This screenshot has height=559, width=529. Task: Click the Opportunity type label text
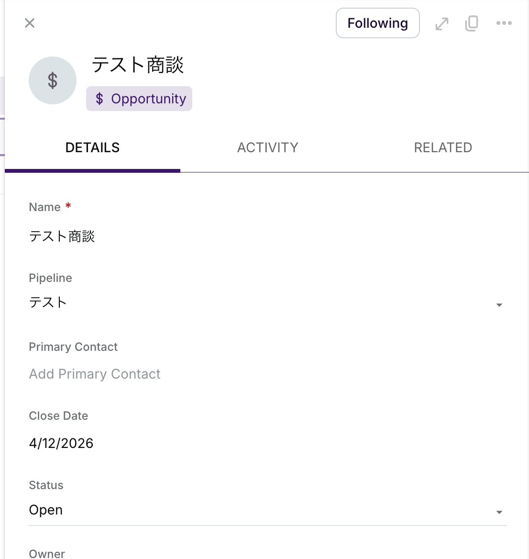click(148, 99)
